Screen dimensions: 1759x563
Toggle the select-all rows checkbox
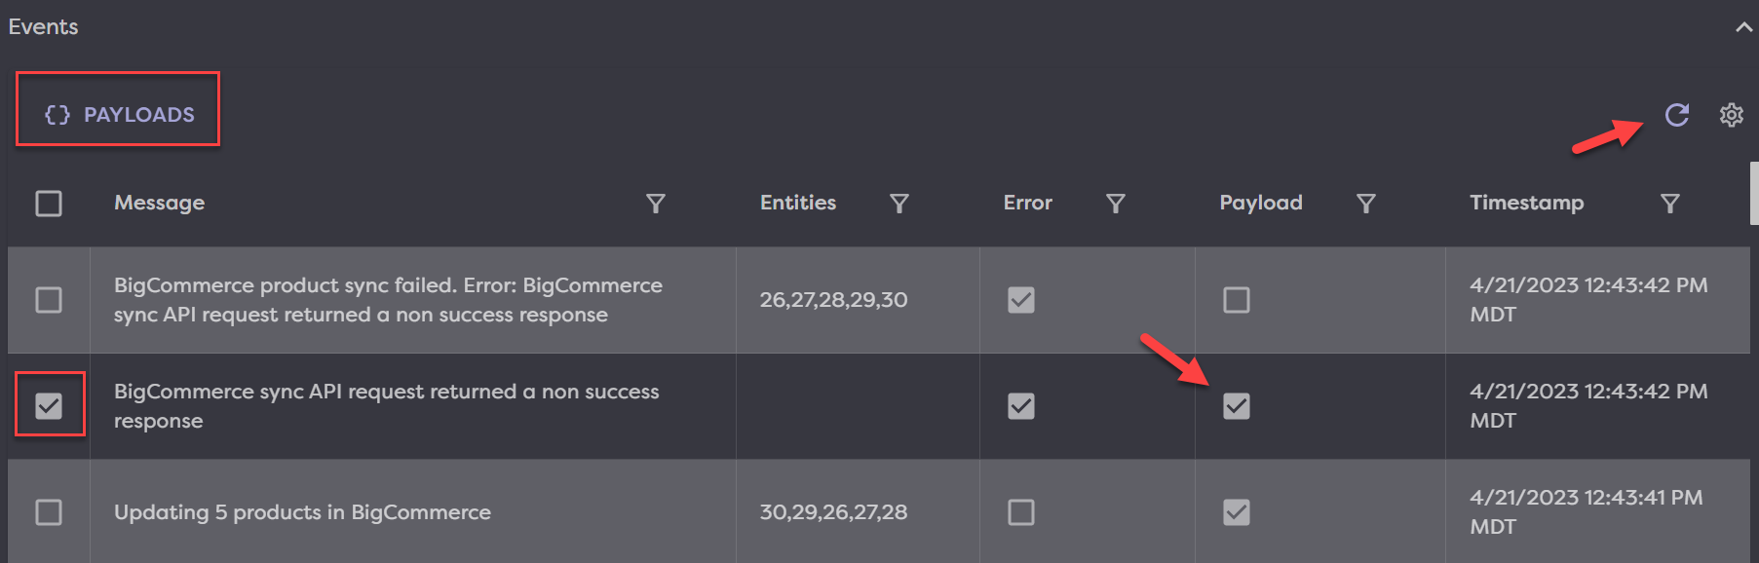pos(49,204)
